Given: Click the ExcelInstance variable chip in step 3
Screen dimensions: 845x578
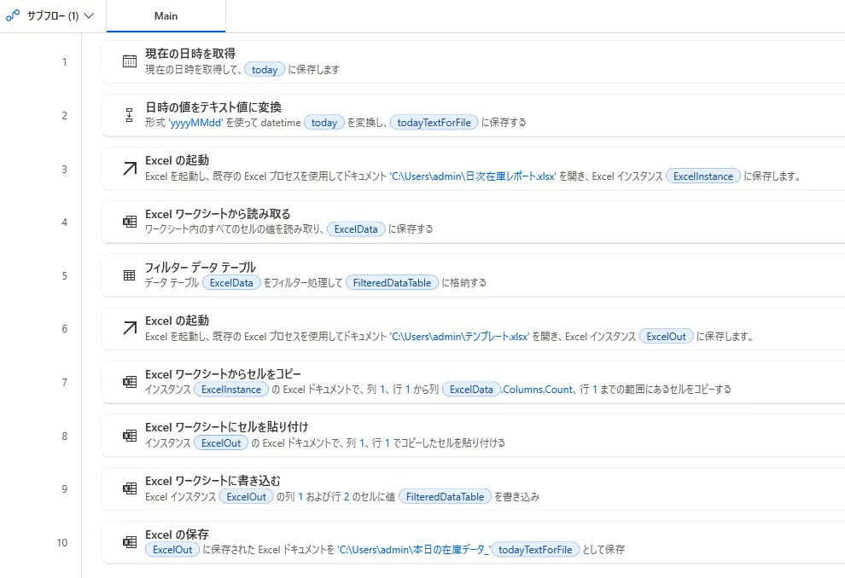Looking at the screenshot, I should click(x=703, y=176).
